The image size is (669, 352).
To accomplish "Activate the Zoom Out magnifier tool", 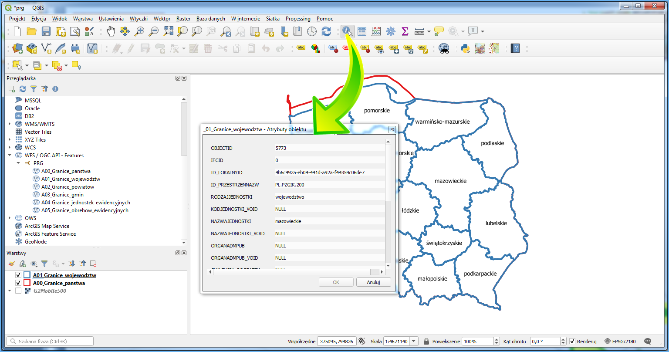I will click(x=154, y=31).
